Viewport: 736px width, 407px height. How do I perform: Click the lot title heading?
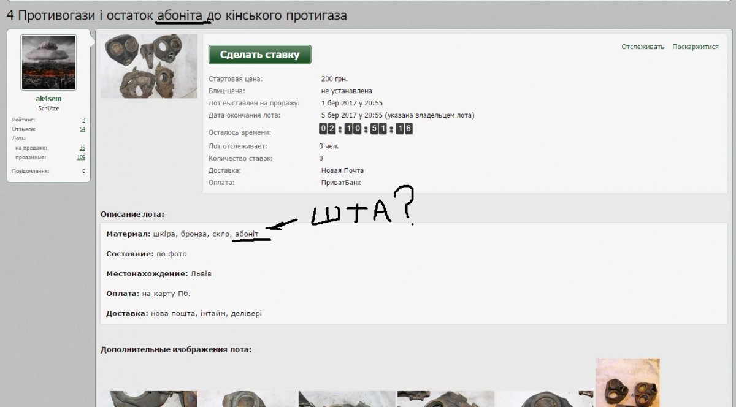point(177,15)
